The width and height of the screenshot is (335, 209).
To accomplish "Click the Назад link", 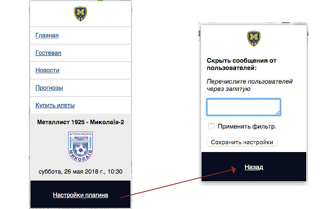I will coord(254,167).
